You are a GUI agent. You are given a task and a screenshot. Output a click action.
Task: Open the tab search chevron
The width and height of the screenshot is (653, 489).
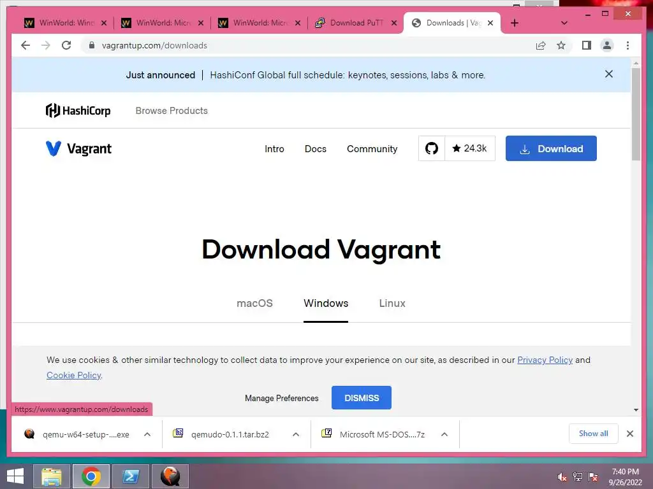(x=564, y=23)
